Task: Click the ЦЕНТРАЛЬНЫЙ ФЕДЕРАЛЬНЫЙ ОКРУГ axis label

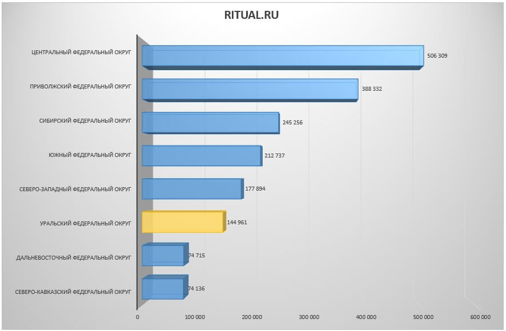Action: click(x=81, y=53)
